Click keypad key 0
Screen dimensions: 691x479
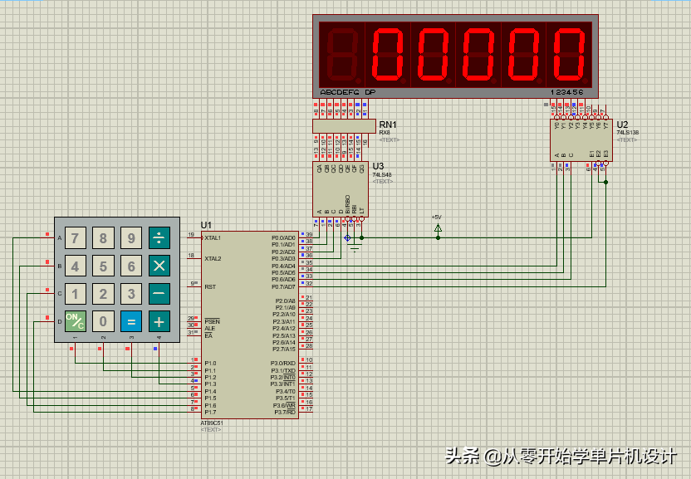103,321
